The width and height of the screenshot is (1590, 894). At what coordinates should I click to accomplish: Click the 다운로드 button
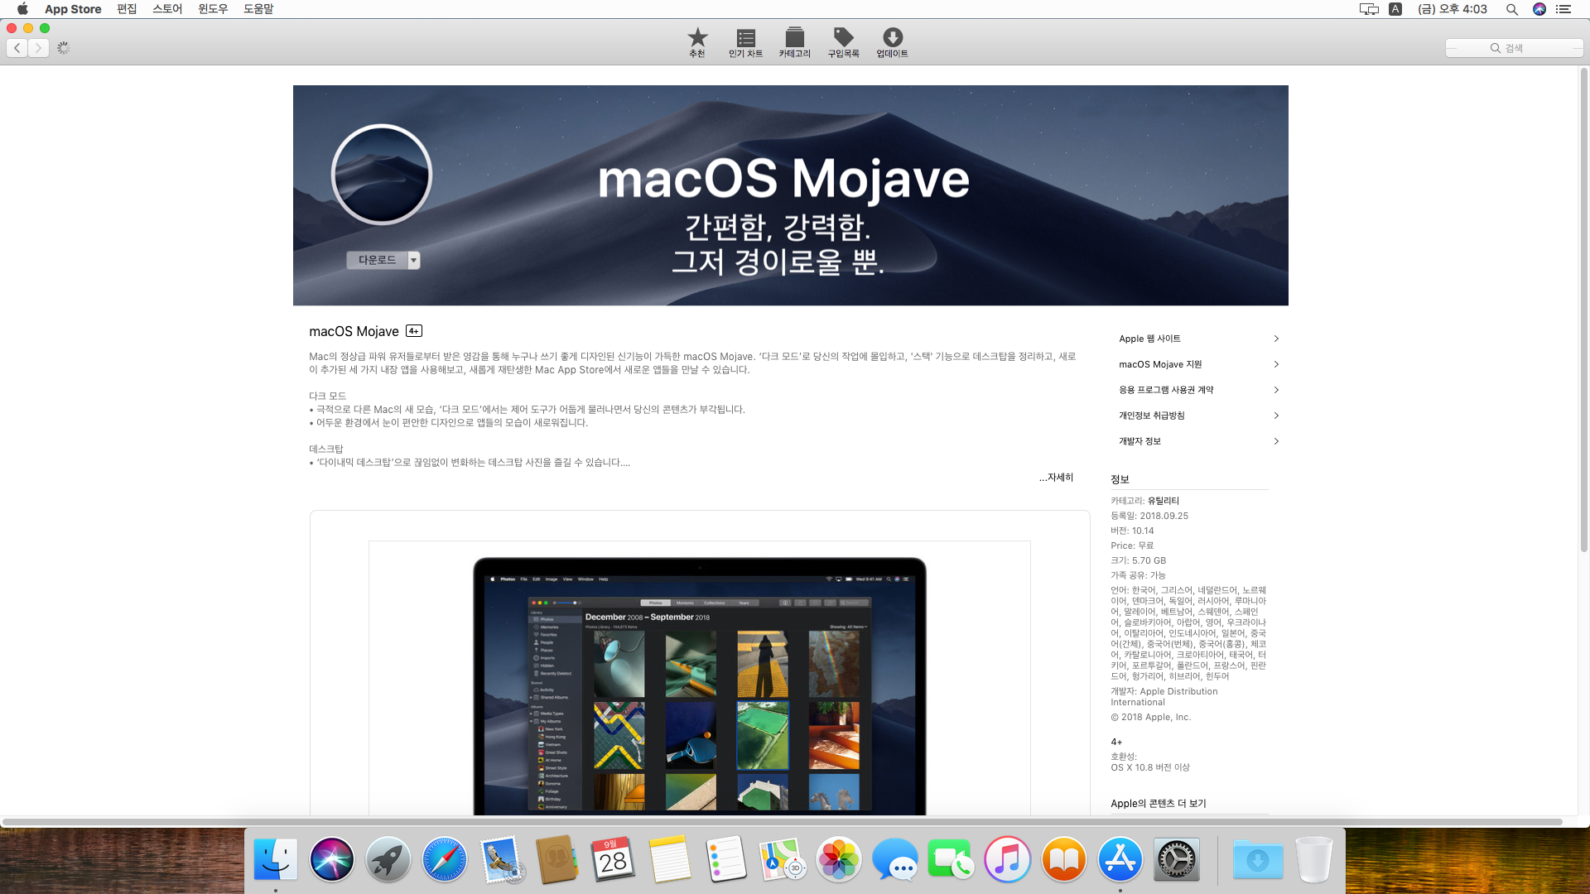point(377,260)
